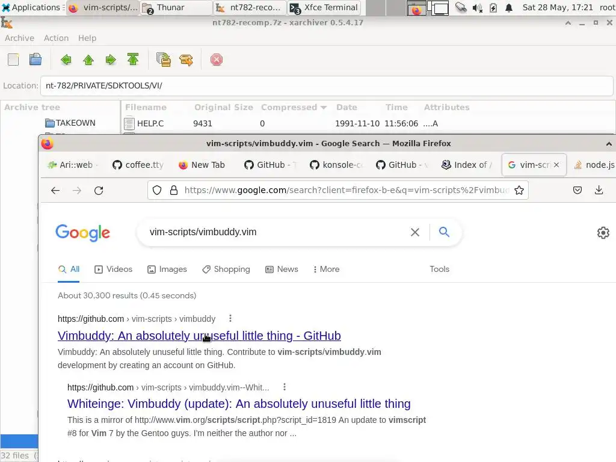Sort by Attributes column in xarchiver
This screenshot has width=616, height=462.
447,107
